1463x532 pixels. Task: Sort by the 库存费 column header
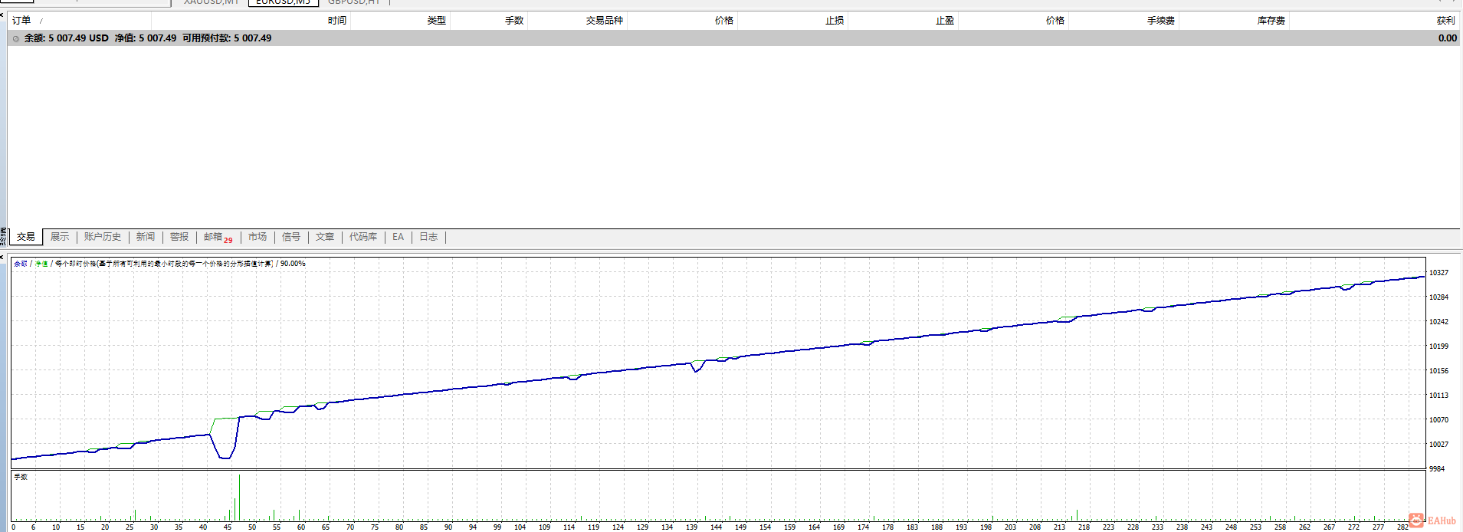[x=1271, y=21]
